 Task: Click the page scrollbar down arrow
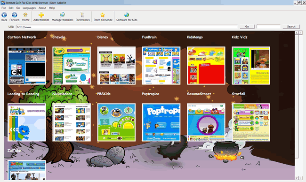pos(297,178)
